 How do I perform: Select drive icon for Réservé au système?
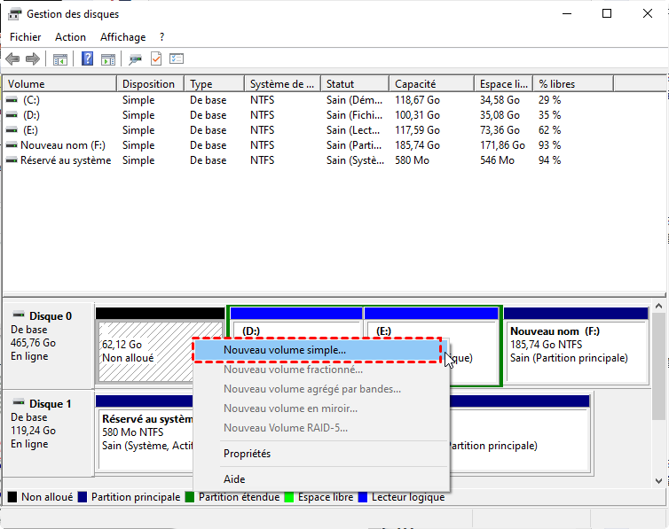pyautogui.click(x=12, y=160)
